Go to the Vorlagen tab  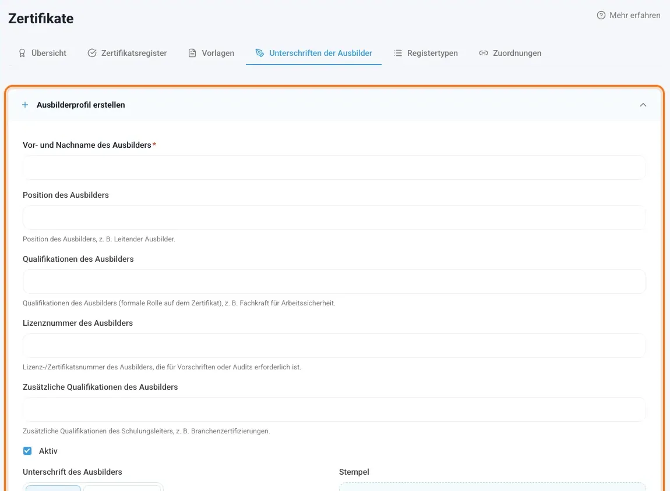[211, 53]
